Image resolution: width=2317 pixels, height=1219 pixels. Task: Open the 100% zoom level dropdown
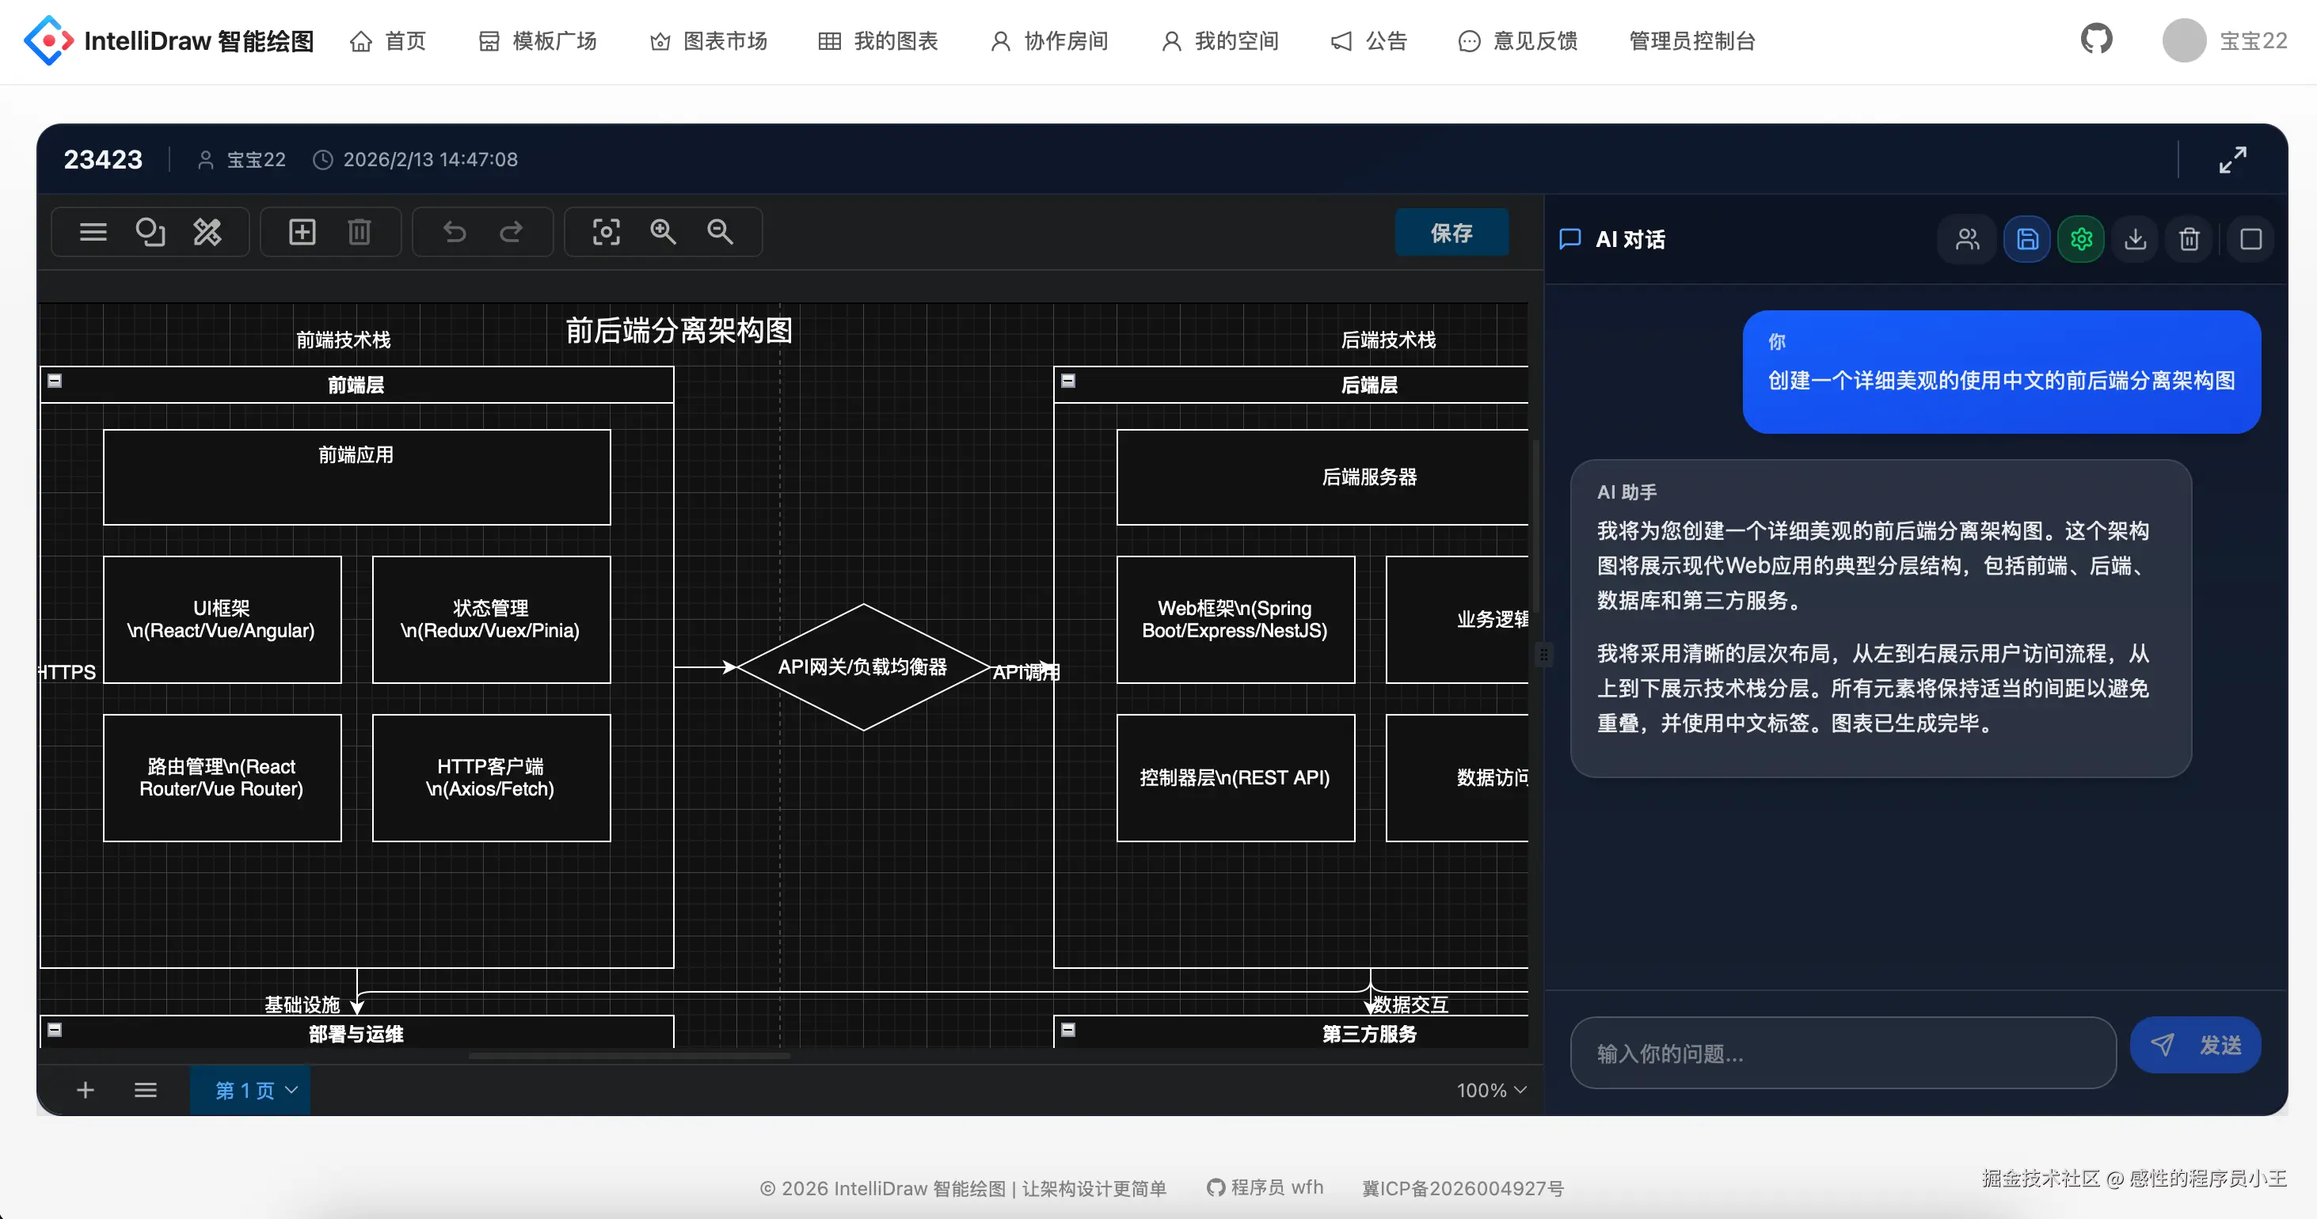pos(1490,1091)
